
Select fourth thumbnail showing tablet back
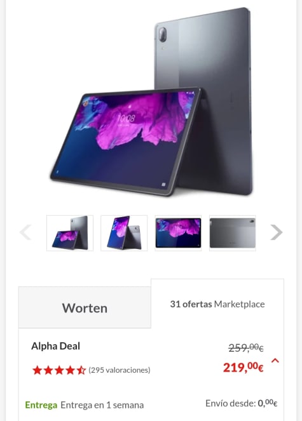232,233
